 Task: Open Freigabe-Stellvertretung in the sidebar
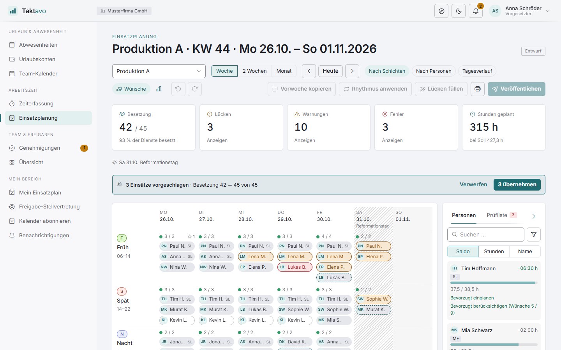point(48,206)
